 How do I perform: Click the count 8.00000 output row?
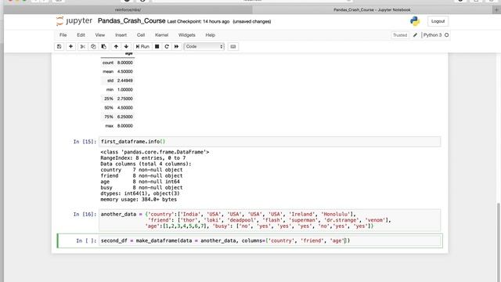tap(117, 63)
